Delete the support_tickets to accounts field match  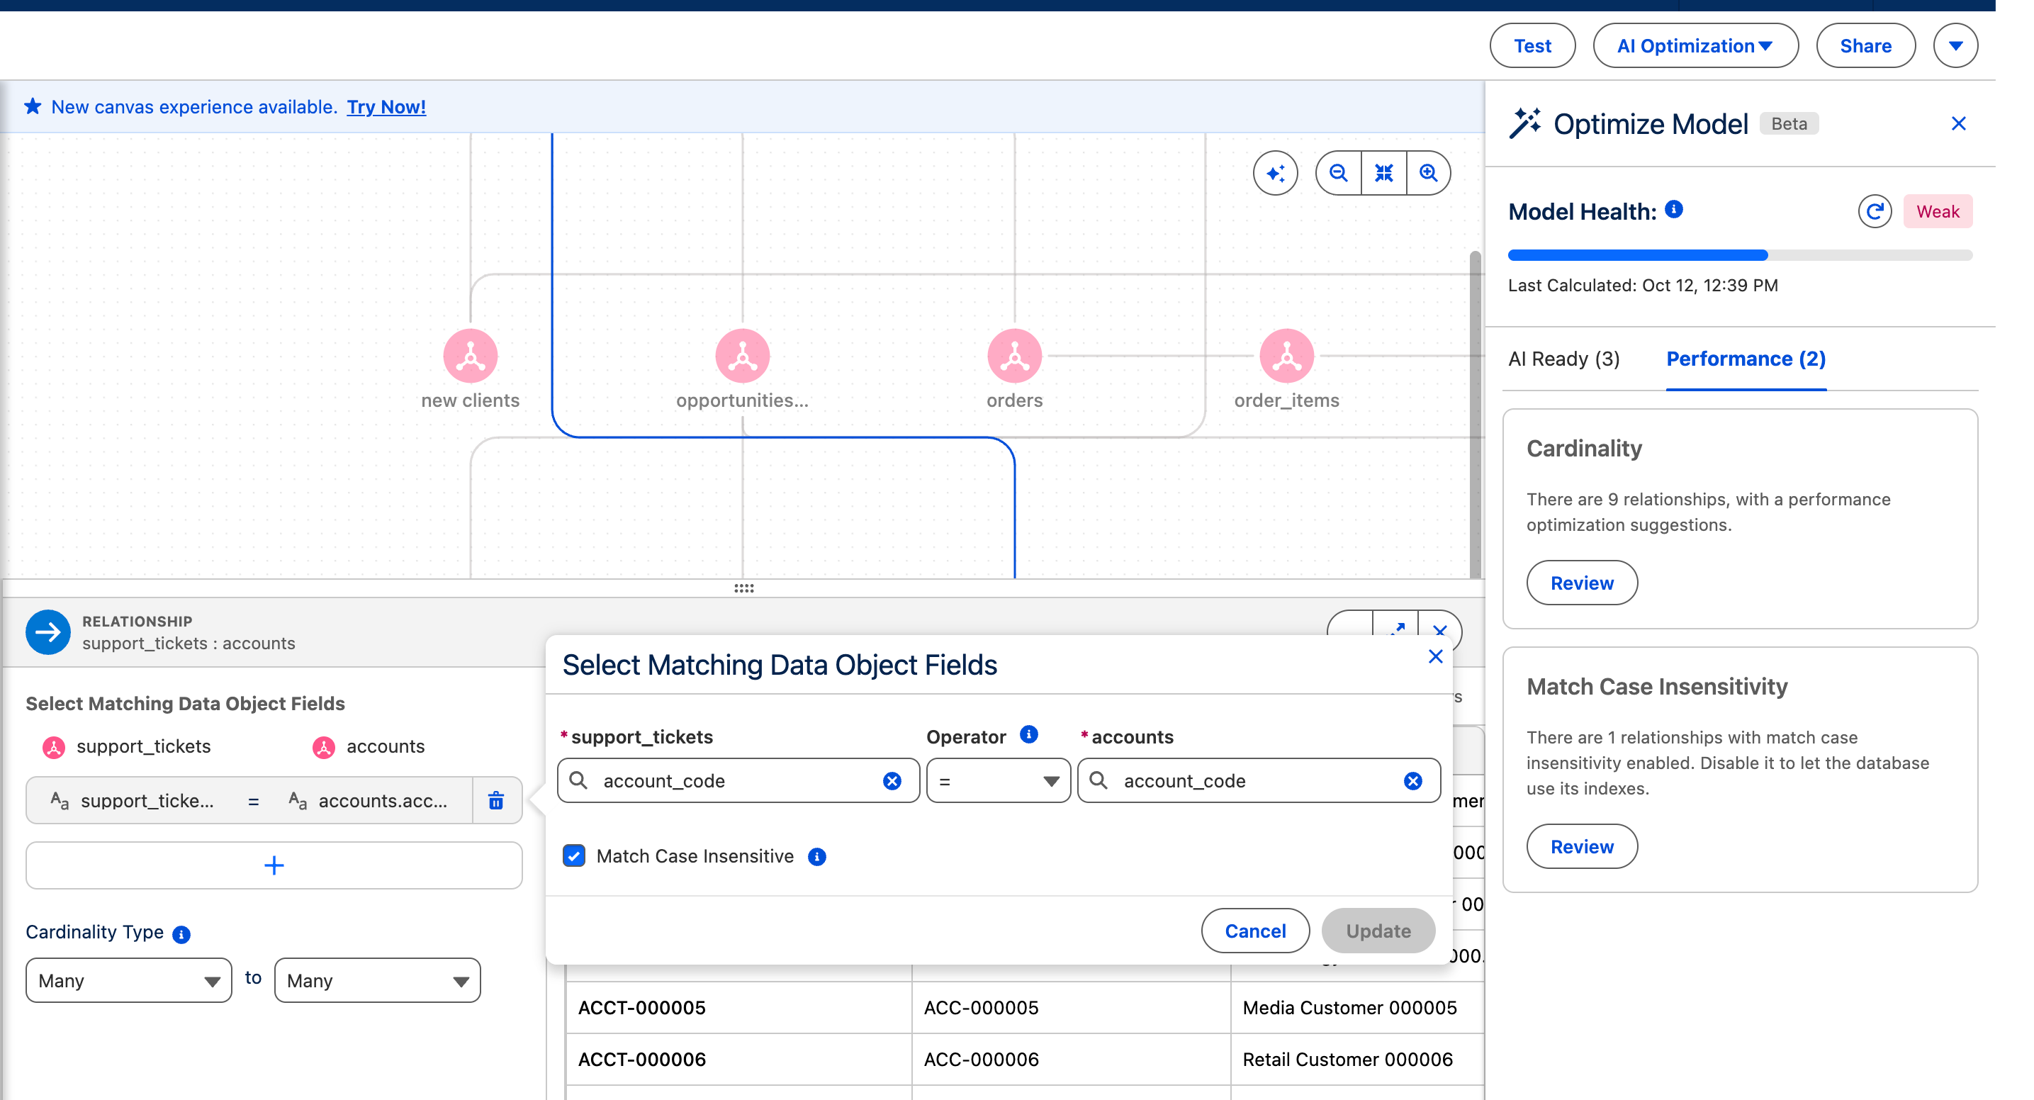coord(496,801)
